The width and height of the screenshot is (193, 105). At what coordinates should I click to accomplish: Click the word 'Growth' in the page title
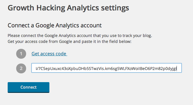click(21, 8)
